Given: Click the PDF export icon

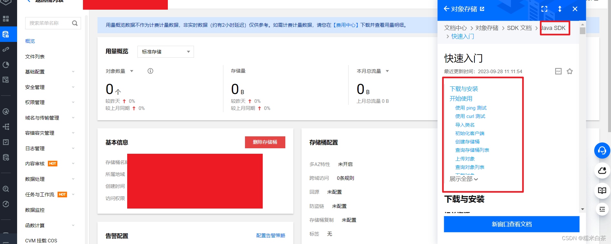Looking at the screenshot, I should pos(558,71).
